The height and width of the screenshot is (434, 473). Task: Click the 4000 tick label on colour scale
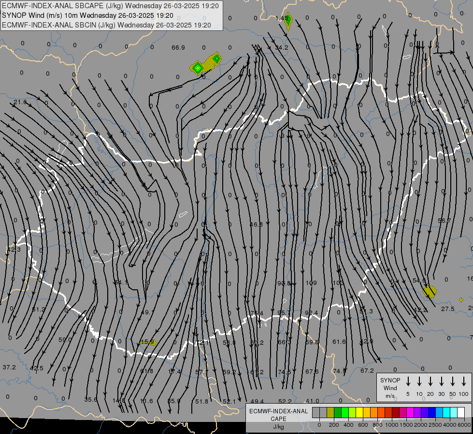(450, 425)
